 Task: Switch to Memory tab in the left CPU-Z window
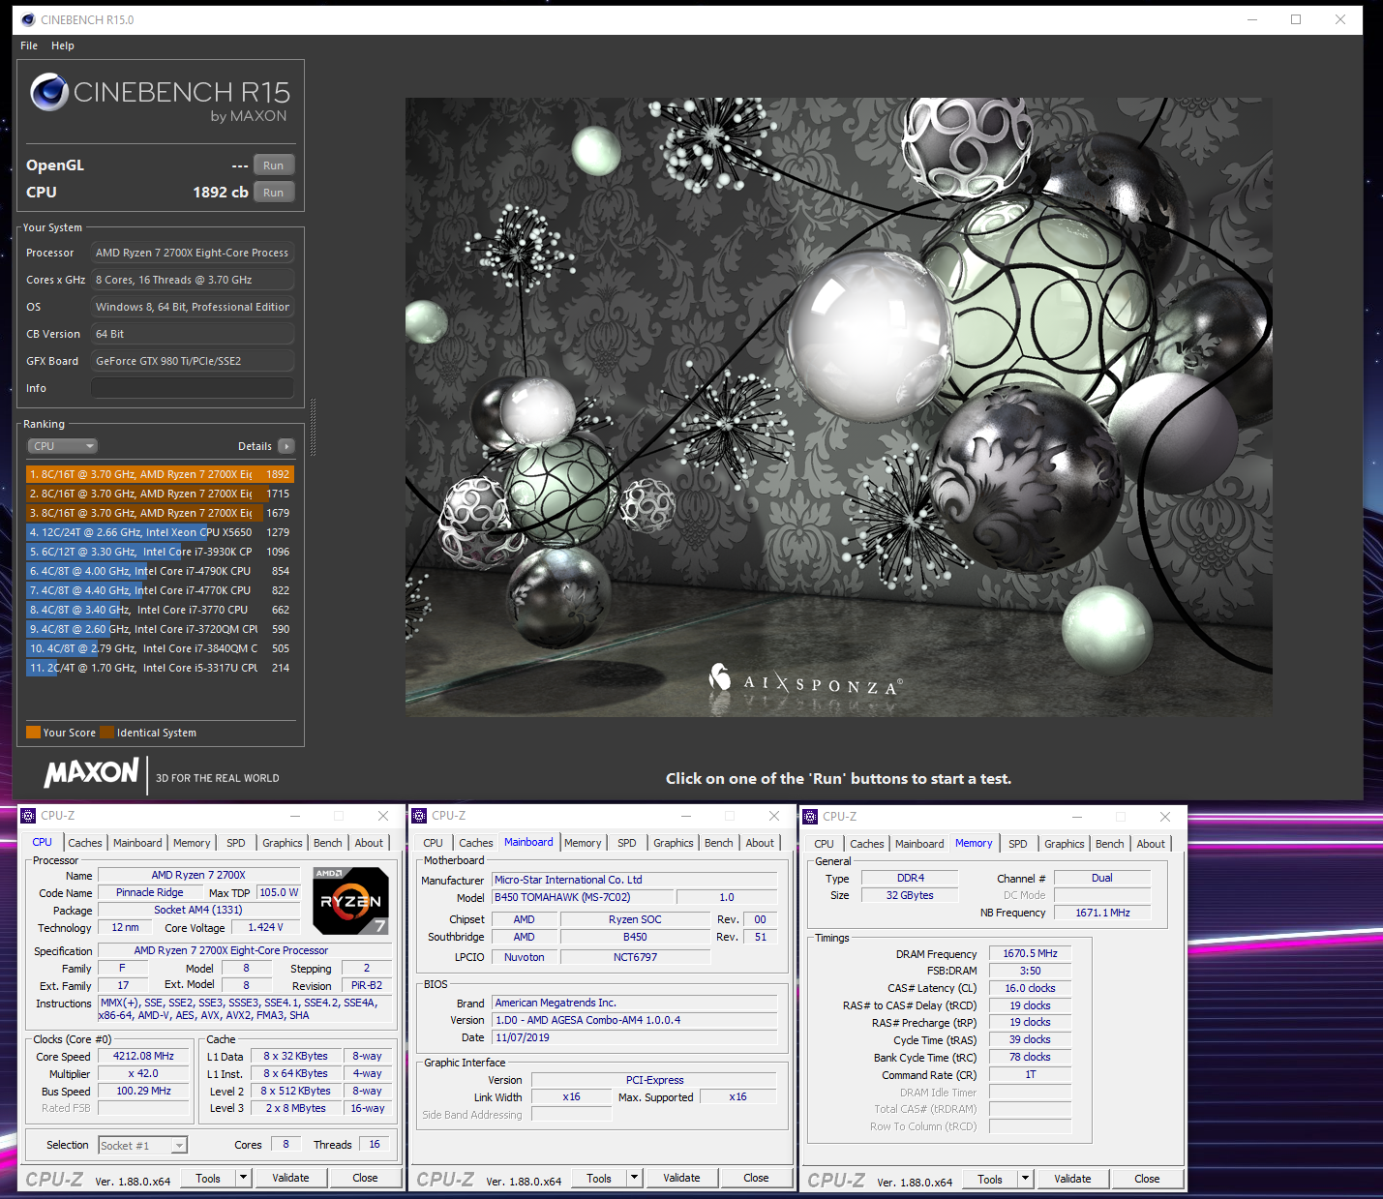pos(192,843)
